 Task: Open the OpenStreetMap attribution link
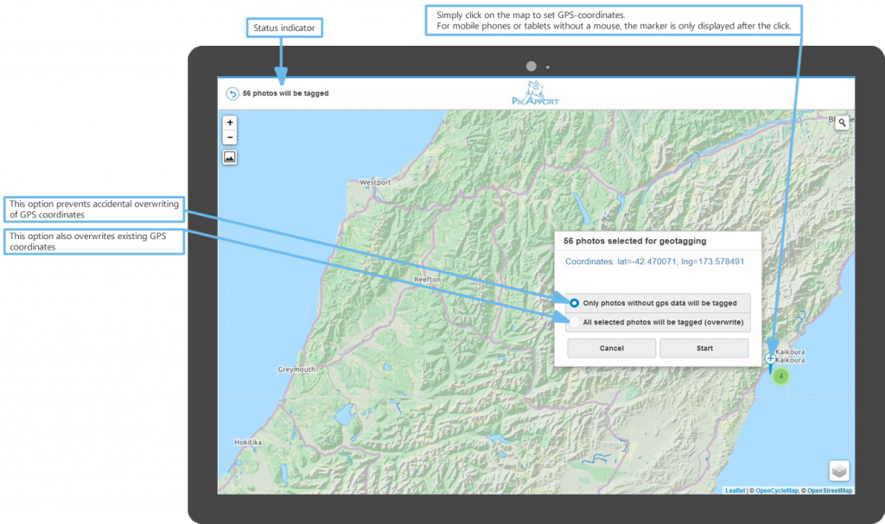point(829,490)
